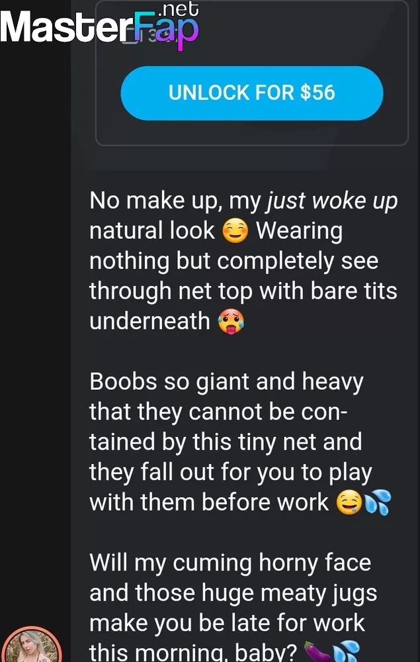
Task: Click the paragraph mentioning "this tiny net"
Action: coord(241,442)
